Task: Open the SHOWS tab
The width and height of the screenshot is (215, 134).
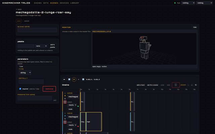Action: (38, 3)
